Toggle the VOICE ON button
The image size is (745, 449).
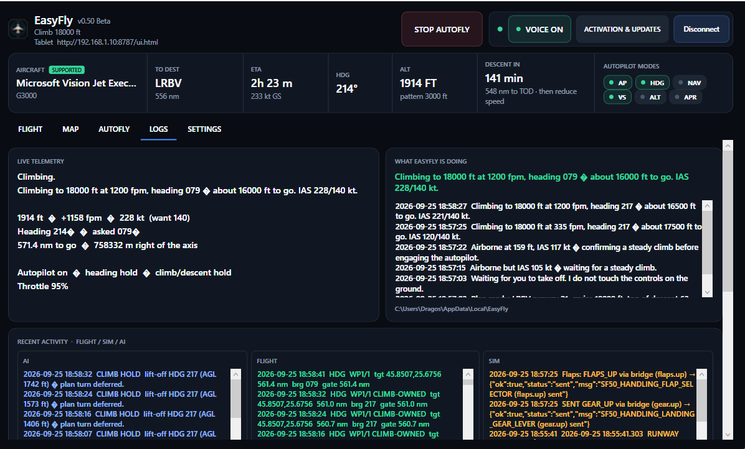click(539, 29)
